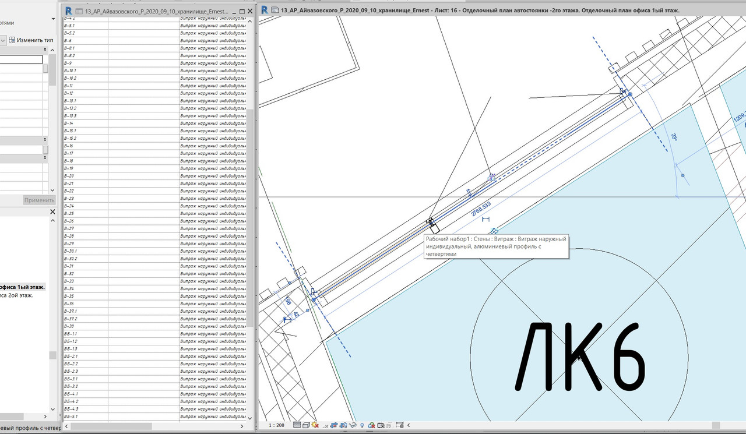746x434 pixels.
Task: Close the project browser panel with X
Action: 51,213
